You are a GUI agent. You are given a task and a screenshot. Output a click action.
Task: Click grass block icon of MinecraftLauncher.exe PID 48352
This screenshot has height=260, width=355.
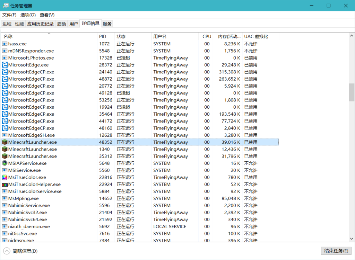coord(5,142)
